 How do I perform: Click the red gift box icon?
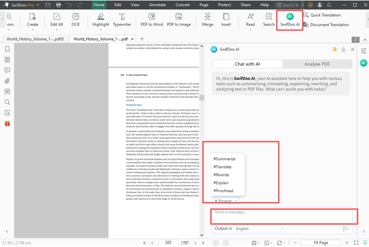[7, 123]
